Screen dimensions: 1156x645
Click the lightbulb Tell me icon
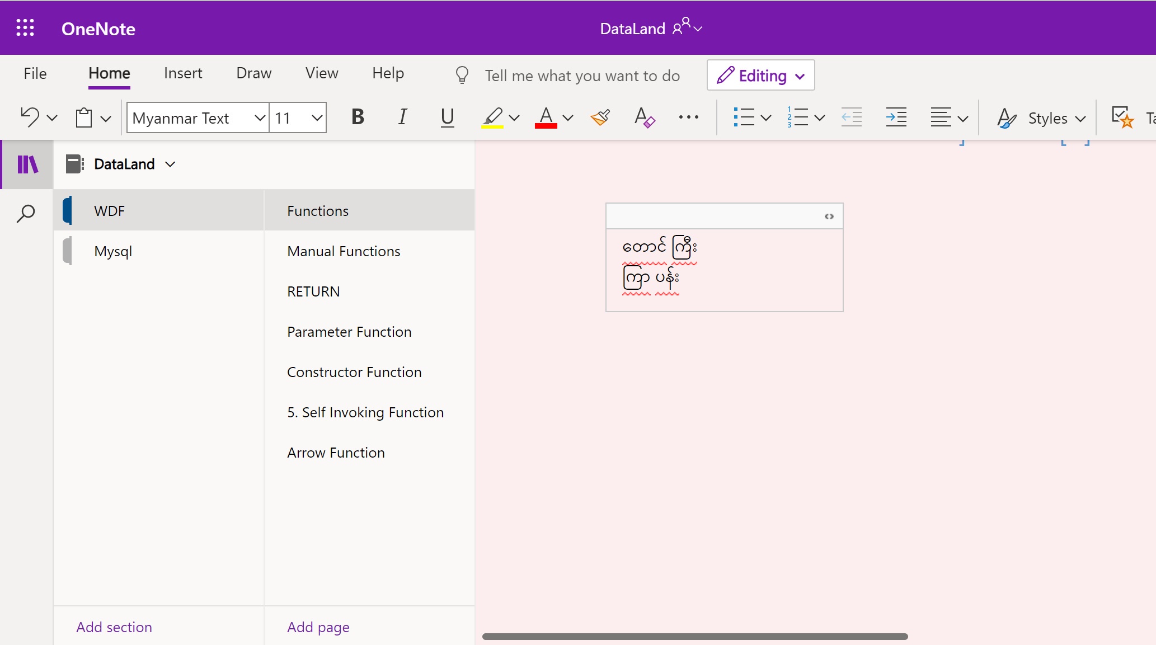tap(462, 75)
